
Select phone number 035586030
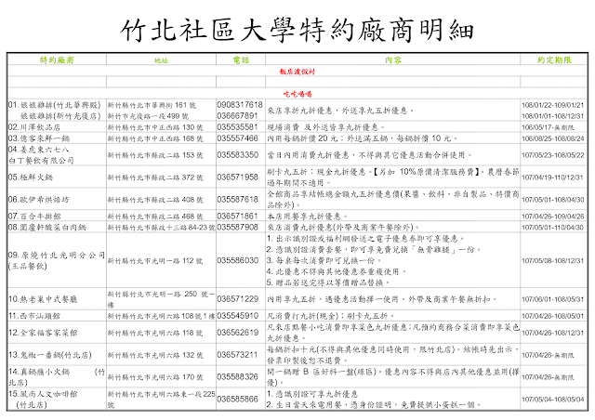tap(237, 260)
